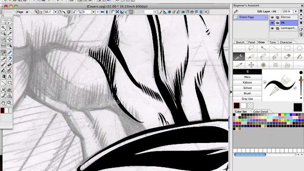
Task: Select the Efectos layer name
Action: pyautogui.click(x=285, y=17)
